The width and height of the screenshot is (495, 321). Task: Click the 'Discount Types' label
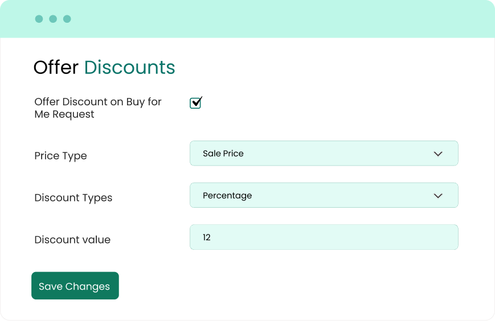(x=73, y=198)
